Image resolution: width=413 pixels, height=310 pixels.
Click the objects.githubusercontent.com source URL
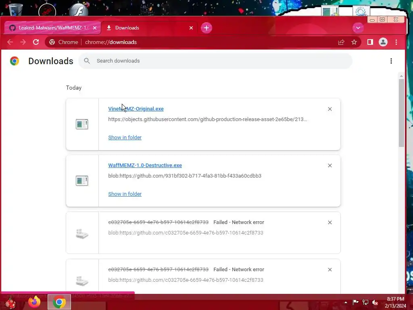208,119
